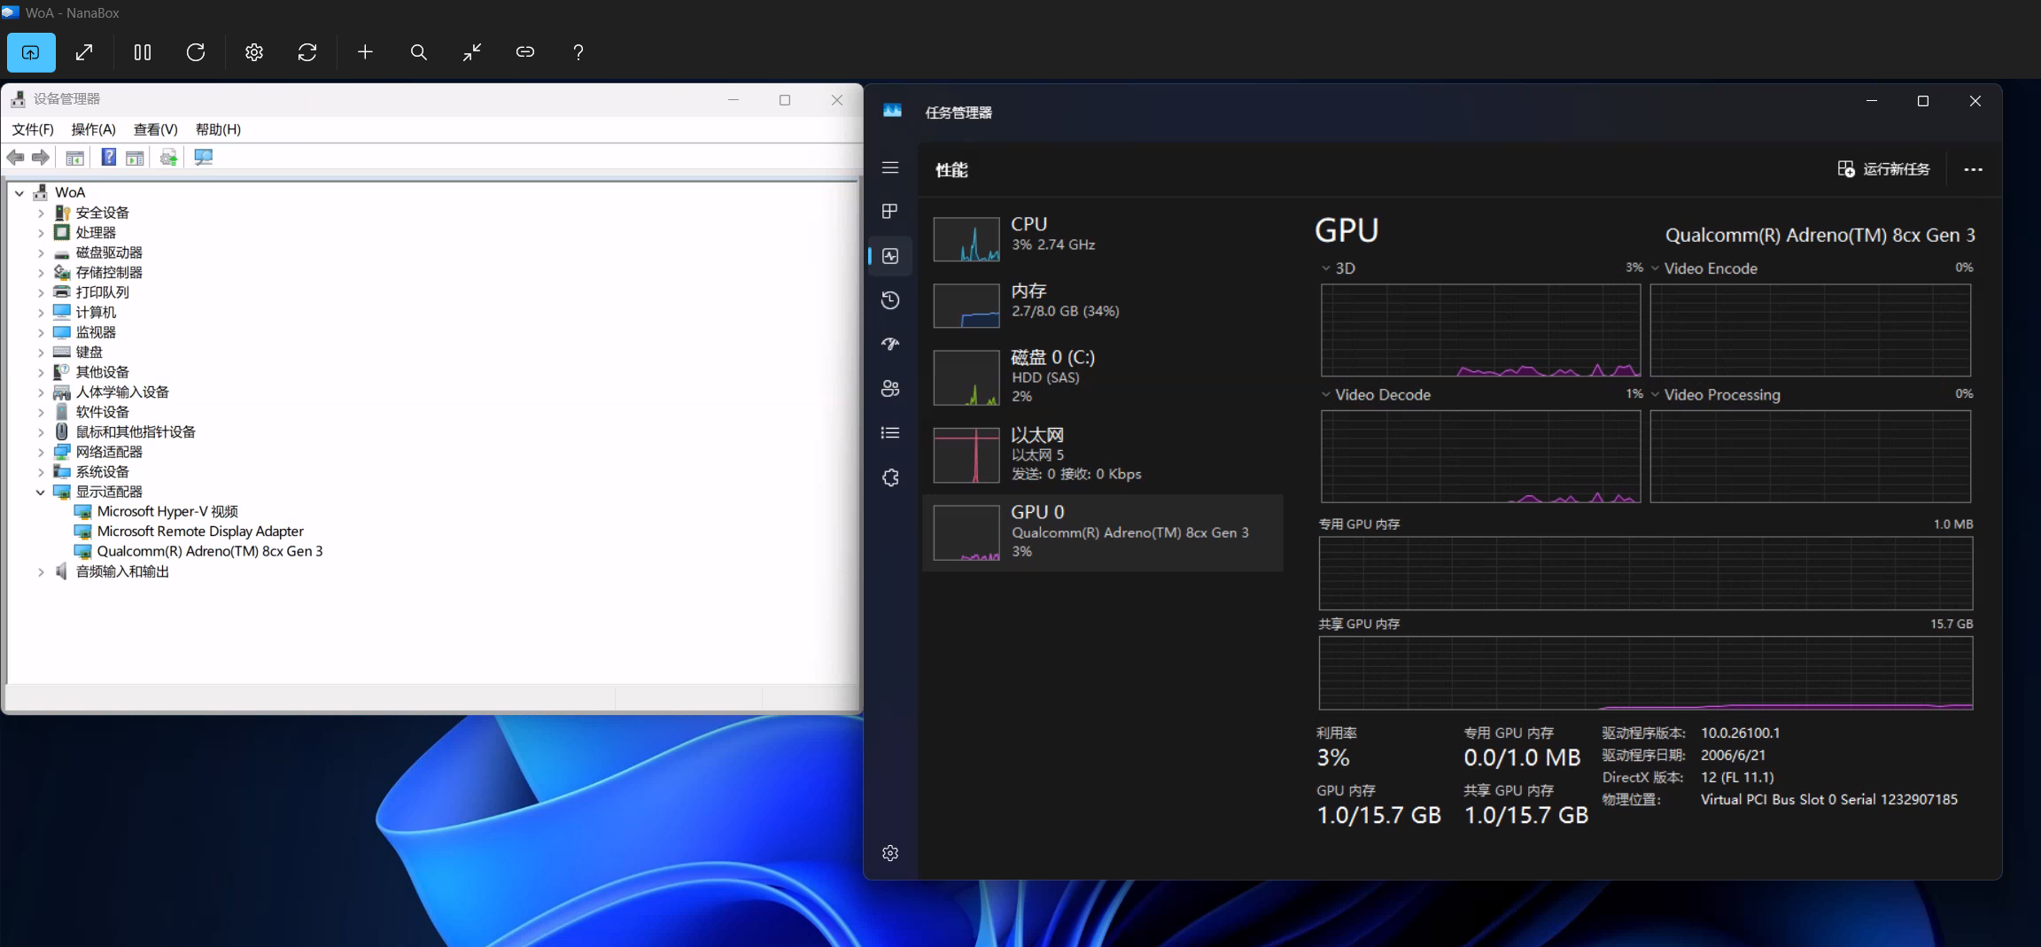Click Device Manager update driver toolbar icon
The height and width of the screenshot is (947, 2041).
(168, 158)
